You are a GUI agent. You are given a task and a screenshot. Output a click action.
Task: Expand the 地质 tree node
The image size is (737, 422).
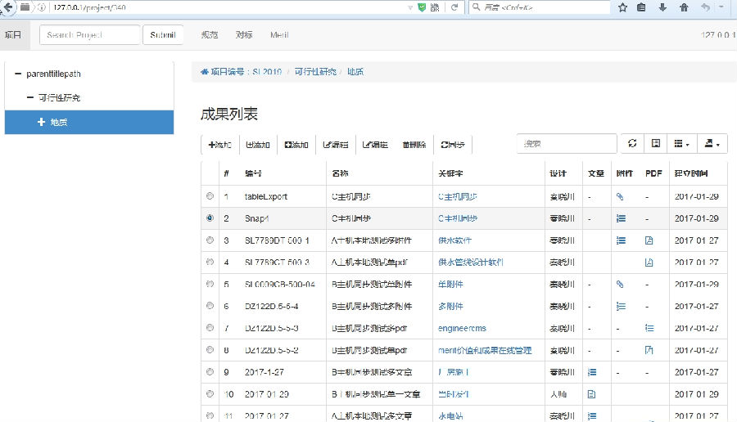(x=41, y=122)
